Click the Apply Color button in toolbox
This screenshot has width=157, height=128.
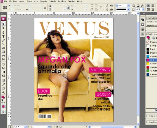[x=3, y=106]
